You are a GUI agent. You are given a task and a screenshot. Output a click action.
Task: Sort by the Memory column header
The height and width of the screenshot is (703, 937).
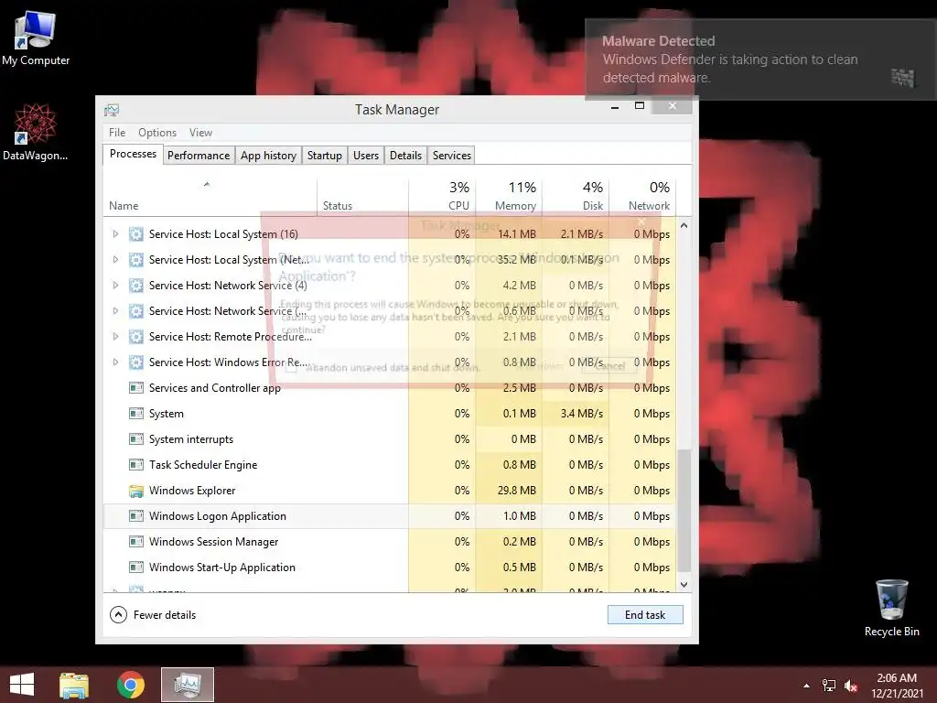509,198
